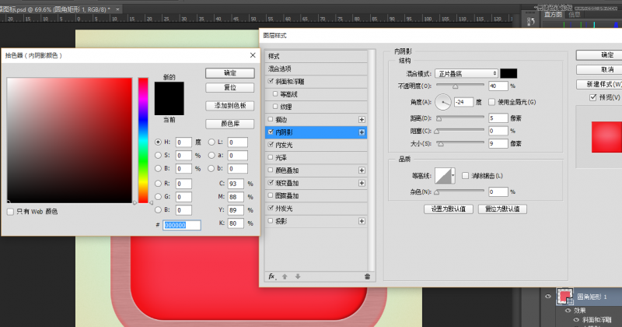This screenshot has height=327, width=622.
Task: Open the 等高线 contour picker arrow
Action: tap(453, 176)
